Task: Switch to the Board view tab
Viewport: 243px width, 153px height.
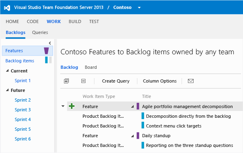Action: point(91,67)
